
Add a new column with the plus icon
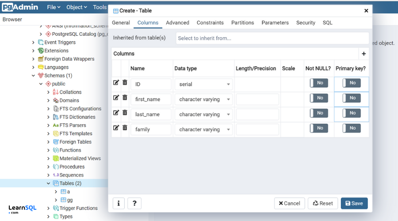pyautogui.click(x=364, y=54)
